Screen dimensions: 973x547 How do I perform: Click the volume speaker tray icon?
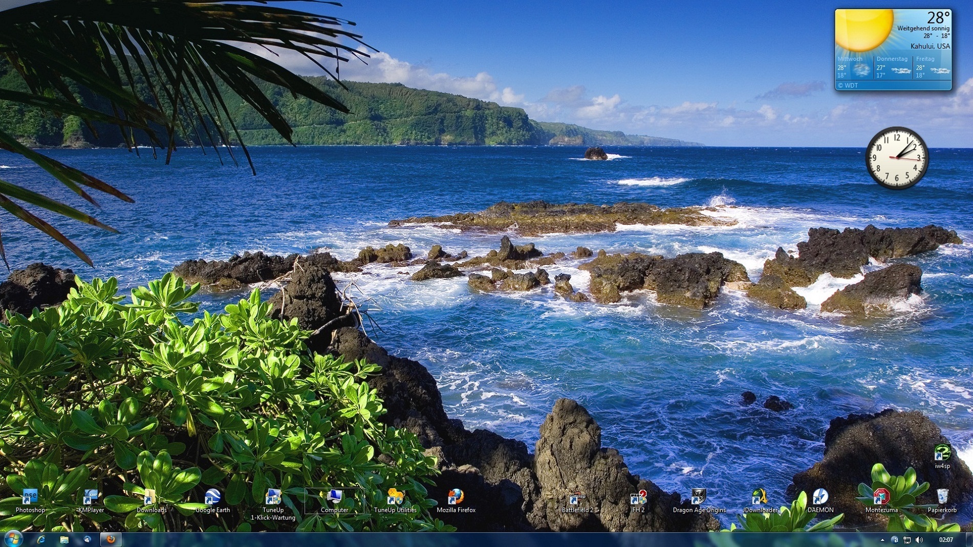click(919, 540)
